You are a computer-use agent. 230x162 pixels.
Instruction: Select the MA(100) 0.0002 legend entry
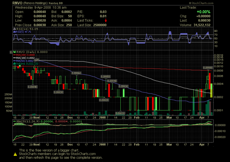(24, 58)
